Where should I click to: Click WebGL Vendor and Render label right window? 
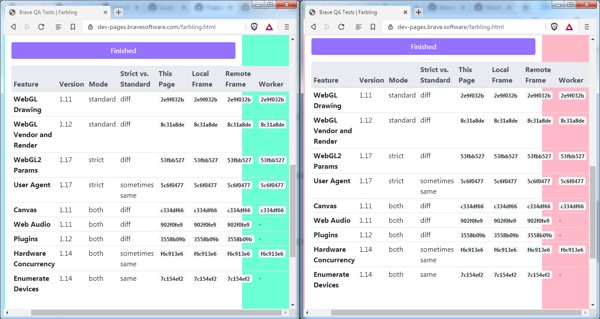point(333,131)
